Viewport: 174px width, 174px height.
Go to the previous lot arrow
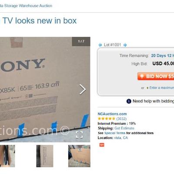[x=100, y=45]
